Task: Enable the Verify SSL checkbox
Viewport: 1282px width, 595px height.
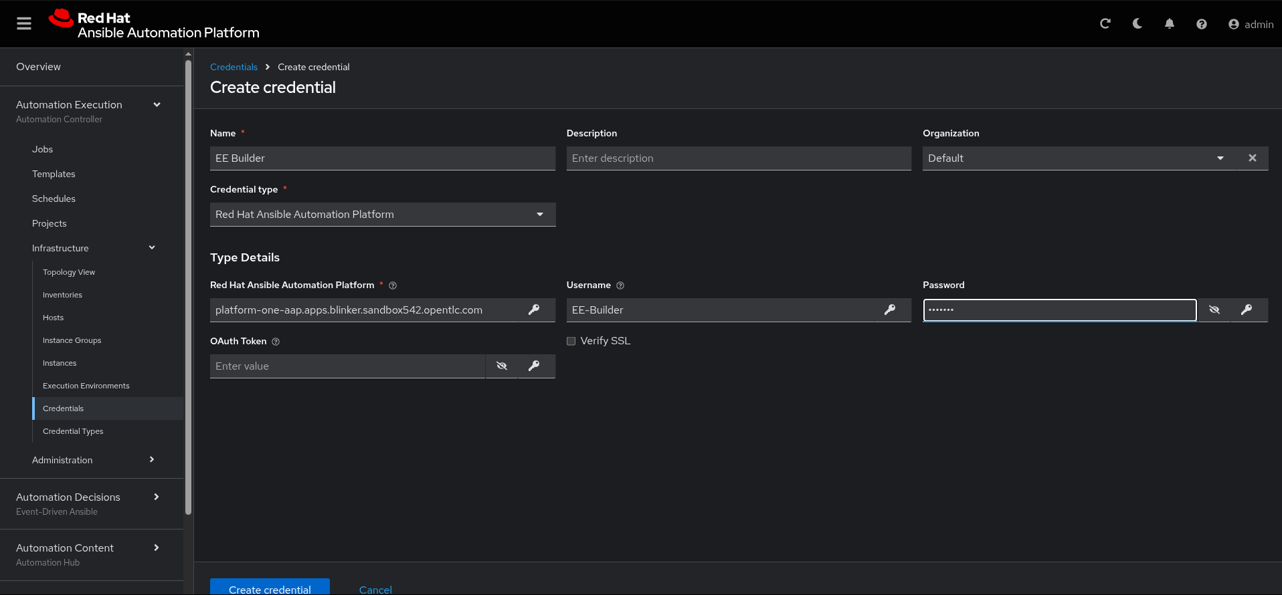Action: coord(571,341)
